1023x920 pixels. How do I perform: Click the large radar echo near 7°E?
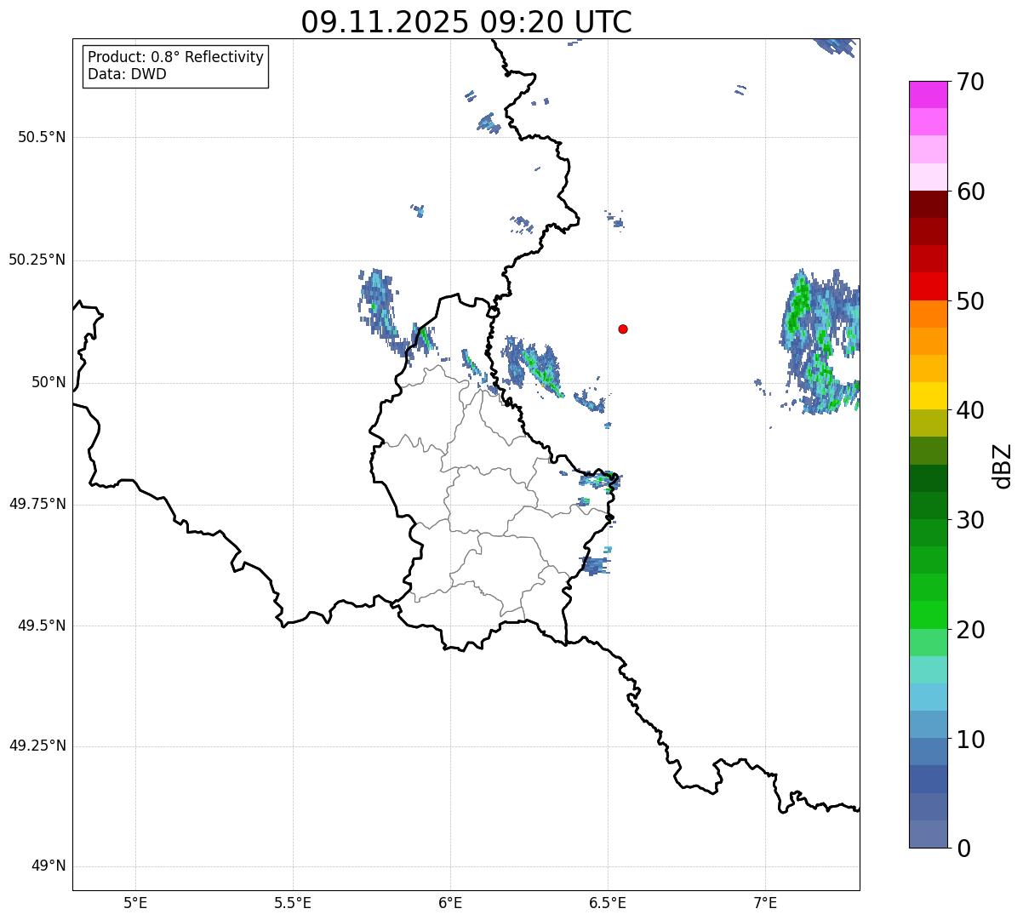coord(820,342)
